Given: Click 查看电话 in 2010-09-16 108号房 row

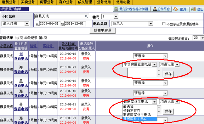Looking at the screenshot, I should (21, 86).
